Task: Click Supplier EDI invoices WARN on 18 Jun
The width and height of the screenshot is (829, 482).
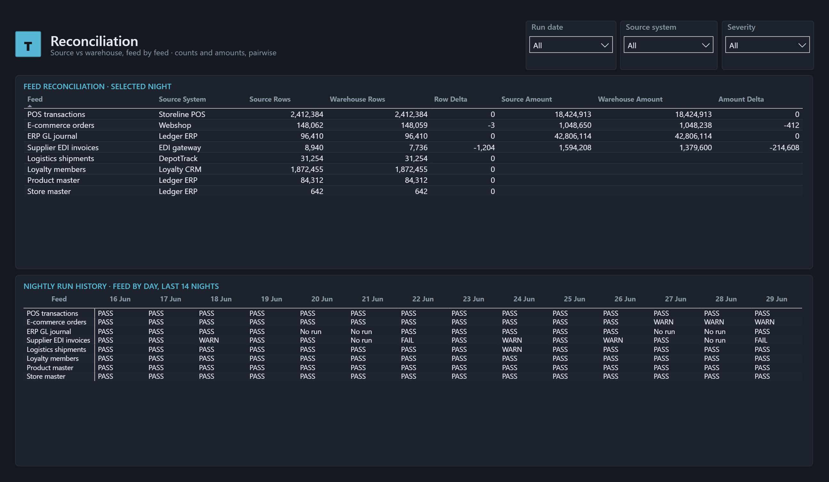Action: click(209, 340)
